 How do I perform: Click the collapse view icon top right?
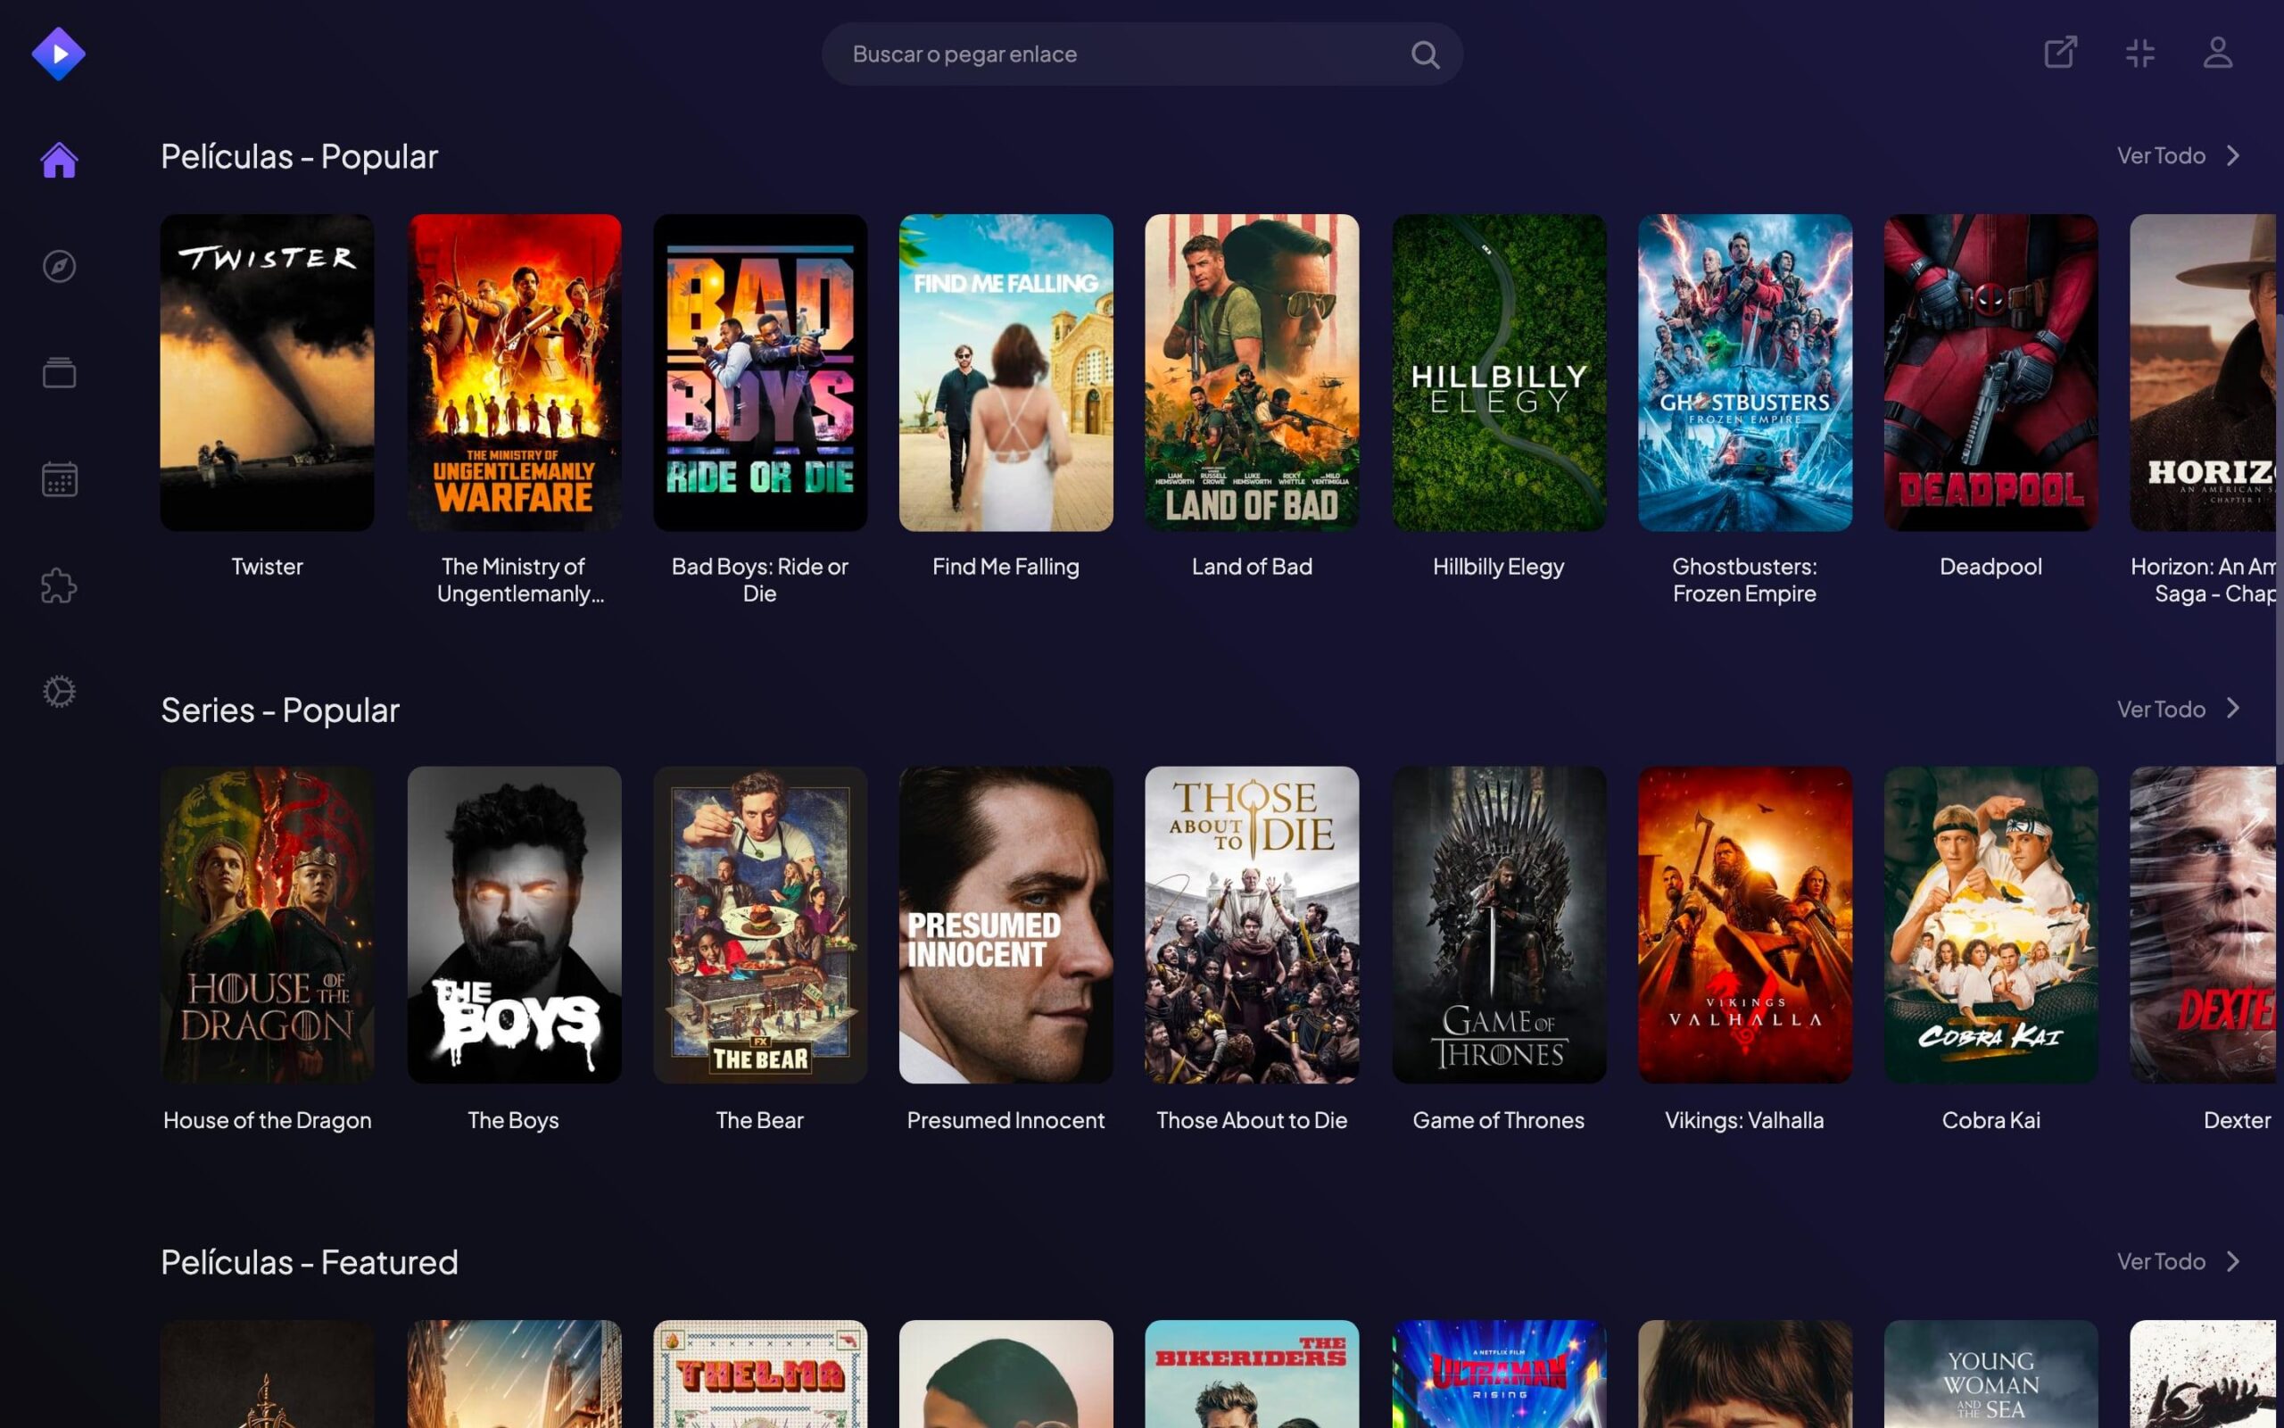tap(2139, 54)
